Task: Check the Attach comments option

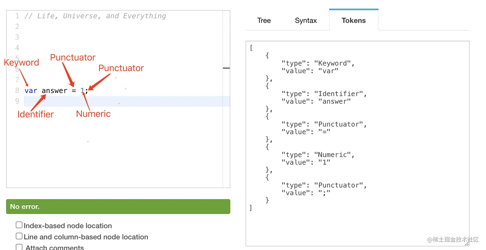Action: point(19,247)
